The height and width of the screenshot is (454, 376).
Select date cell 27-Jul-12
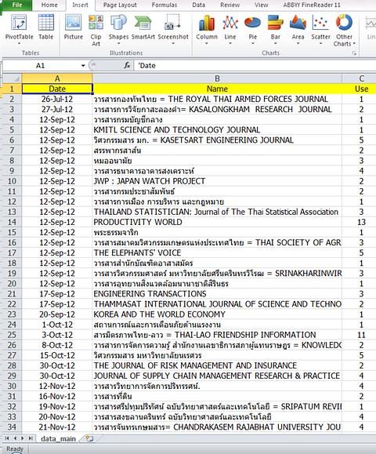point(57,110)
